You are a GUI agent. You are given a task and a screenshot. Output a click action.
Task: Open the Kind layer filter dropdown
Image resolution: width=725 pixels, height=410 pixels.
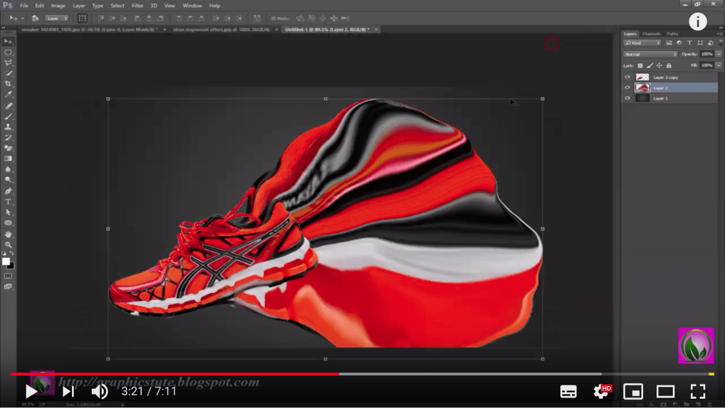click(643, 43)
